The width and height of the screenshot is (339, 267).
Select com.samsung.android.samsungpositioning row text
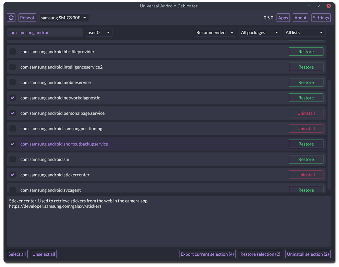[61, 128]
